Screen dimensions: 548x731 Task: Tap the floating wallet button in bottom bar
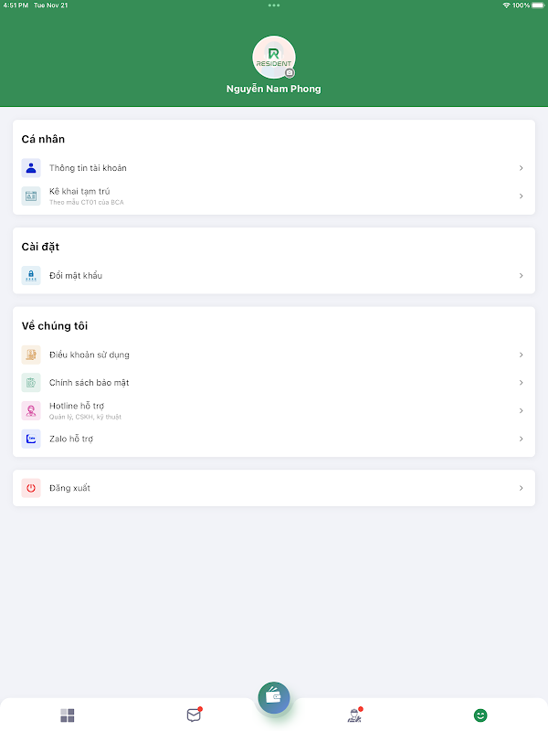pyautogui.click(x=274, y=697)
